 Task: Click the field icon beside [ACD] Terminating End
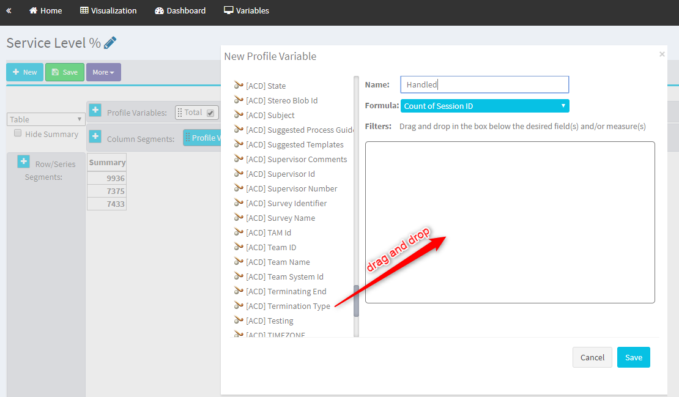[239, 291]
